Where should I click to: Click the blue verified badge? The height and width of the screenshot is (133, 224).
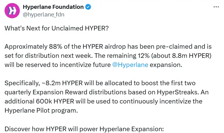[x=88, y=7]
